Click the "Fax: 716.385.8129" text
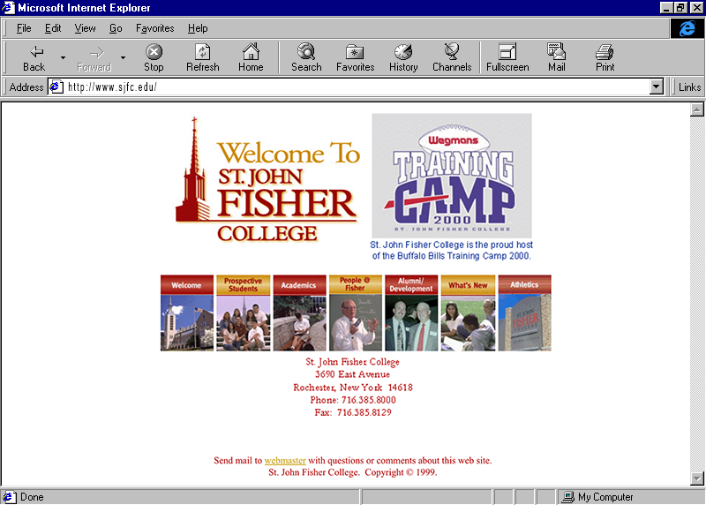The width and height of the screenshot is (706, 505). pos(353,412)
